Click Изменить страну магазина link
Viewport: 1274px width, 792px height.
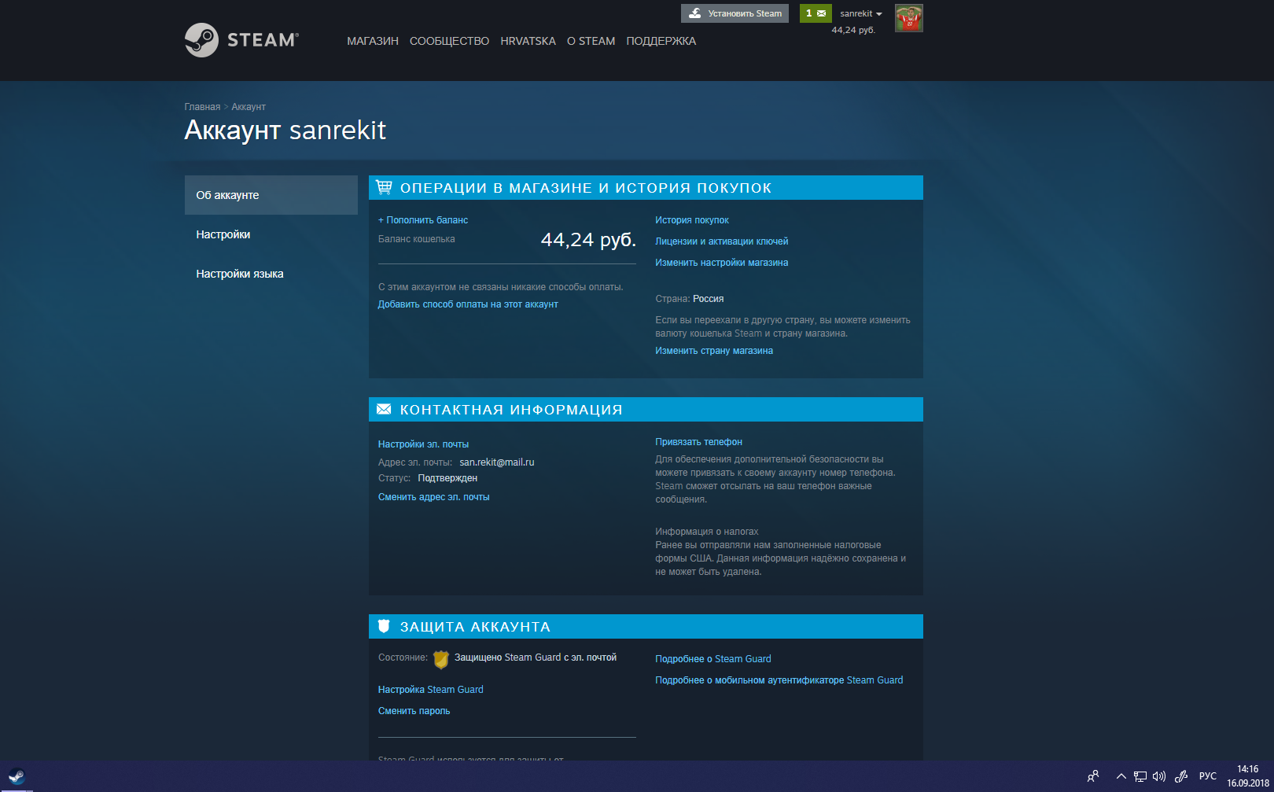tap(714, 351)
